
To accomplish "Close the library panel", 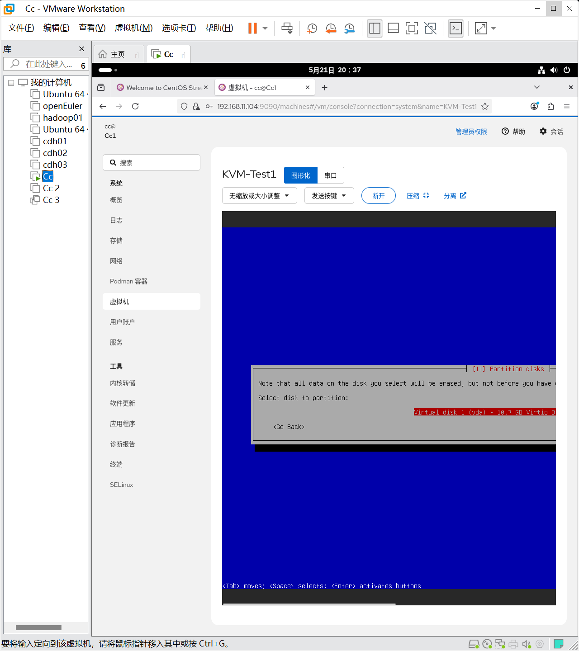I will click(x=81, y=49).
